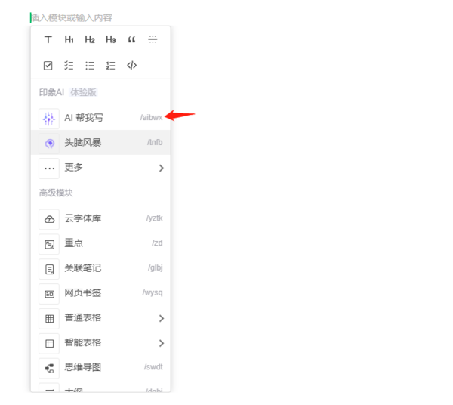Insert a checkbox to-do item
The image size is (453, 405).
coord(48,66)
